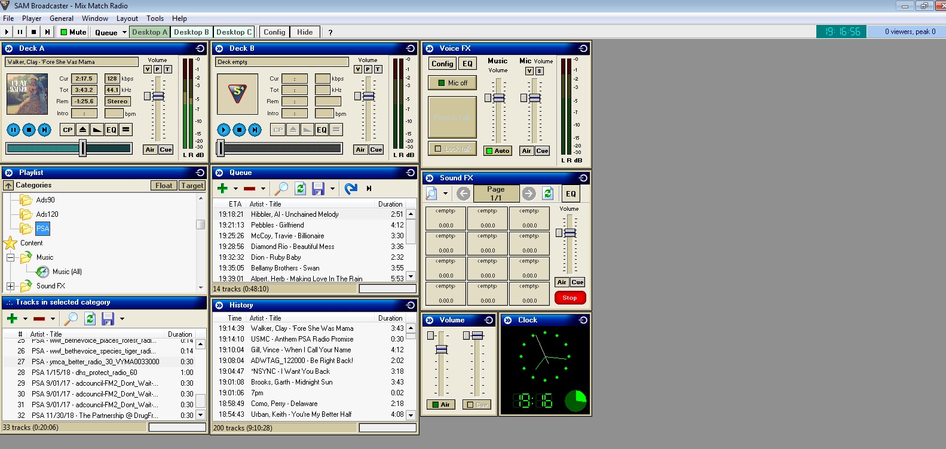Search tracks using the Queue magnifier

[281, 189]
